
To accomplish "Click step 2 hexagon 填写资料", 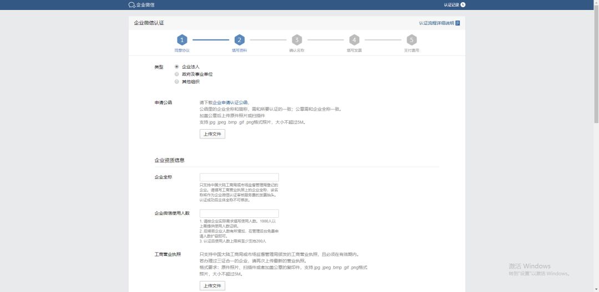I will 239,40.
